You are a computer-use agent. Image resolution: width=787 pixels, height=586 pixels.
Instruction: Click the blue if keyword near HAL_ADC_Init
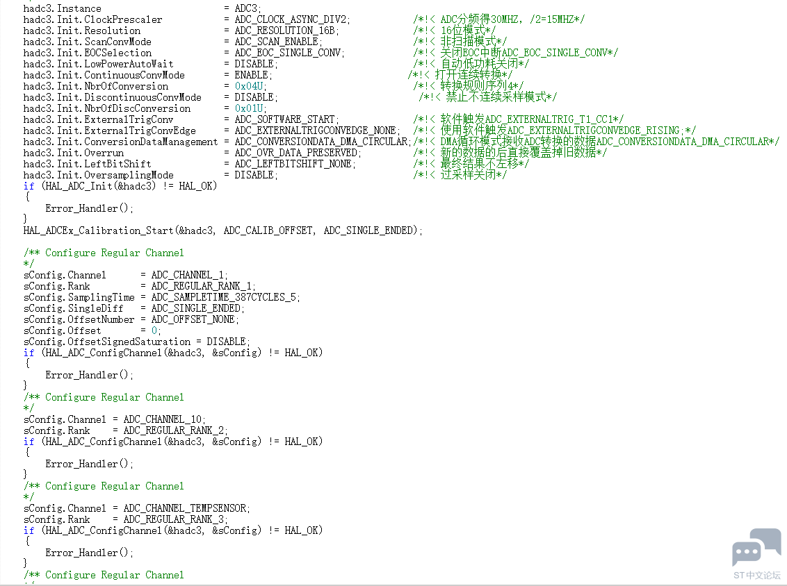coord(28,186)
